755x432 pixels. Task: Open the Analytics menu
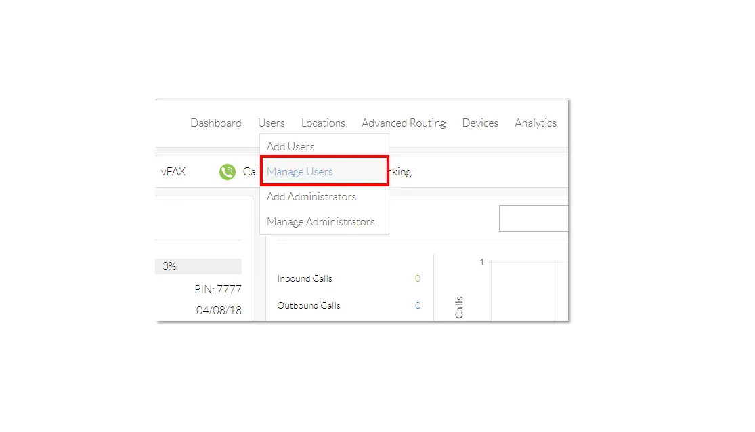(x=535, y=123)
